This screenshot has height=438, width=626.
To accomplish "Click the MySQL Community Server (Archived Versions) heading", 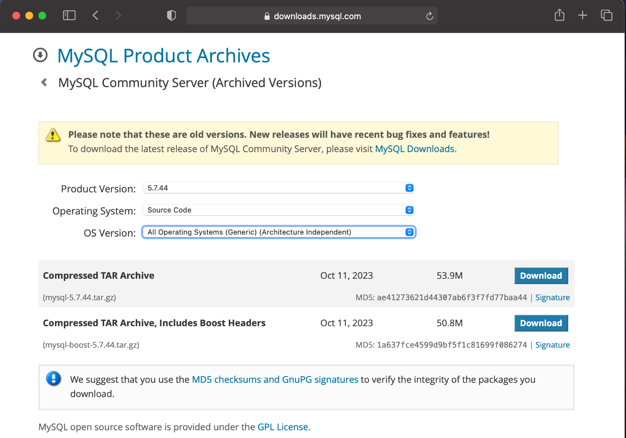I will tap(190, 83).
